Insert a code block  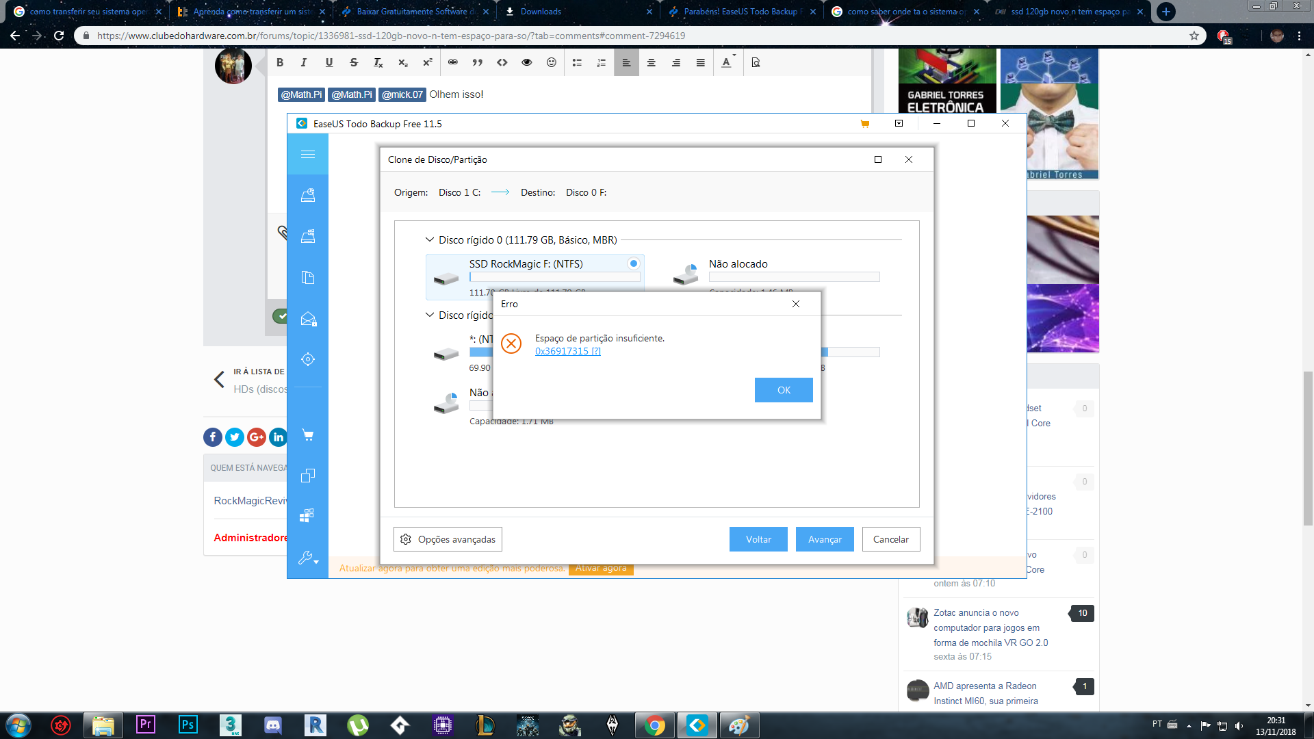[x=502, y=62]
